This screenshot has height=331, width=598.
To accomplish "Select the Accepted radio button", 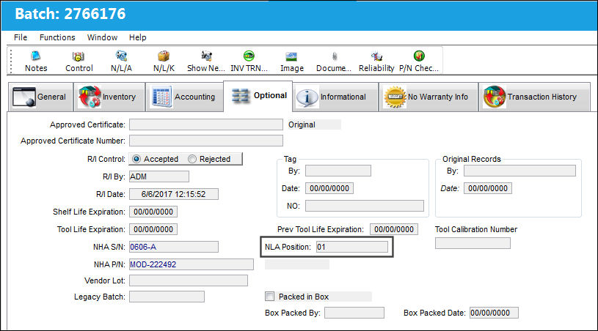I will [136, 159].
